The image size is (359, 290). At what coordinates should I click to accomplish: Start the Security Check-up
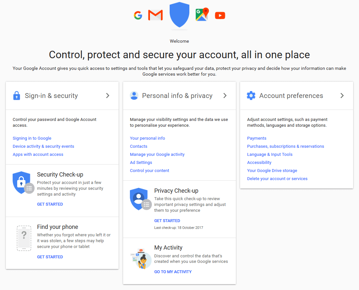tap(50, 204)
